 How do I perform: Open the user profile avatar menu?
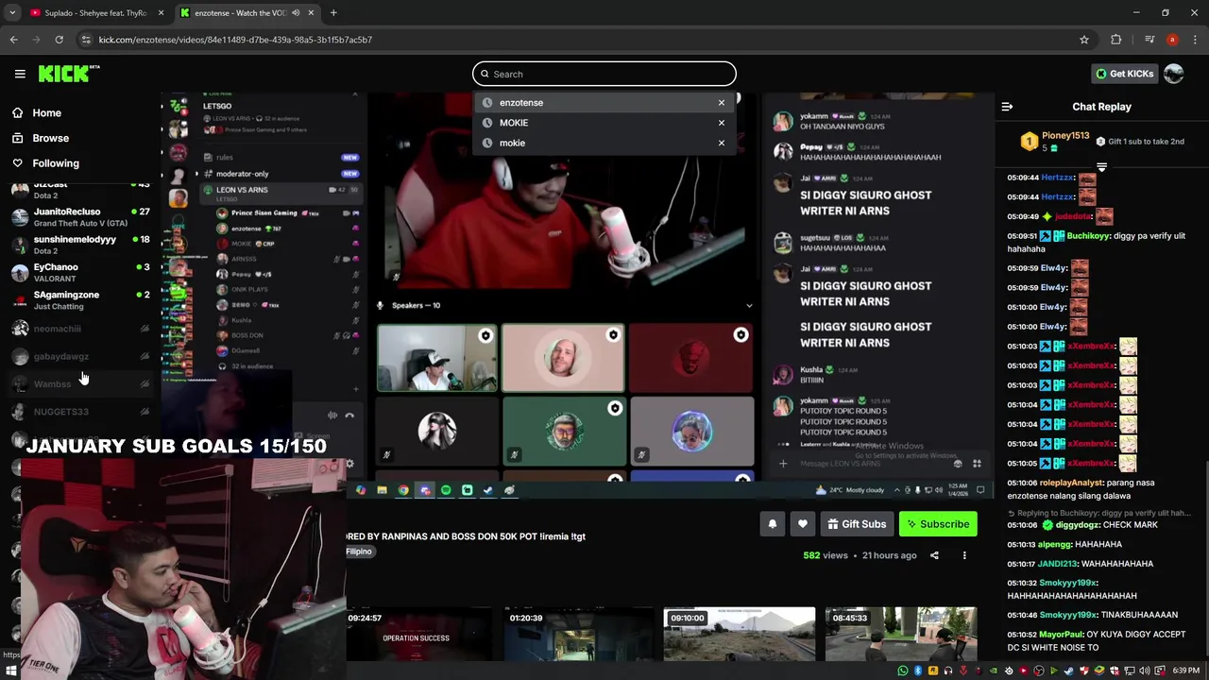point(1174,74)
